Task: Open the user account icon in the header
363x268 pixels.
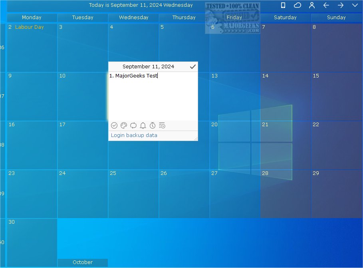Action: click(x=312, y=6)
